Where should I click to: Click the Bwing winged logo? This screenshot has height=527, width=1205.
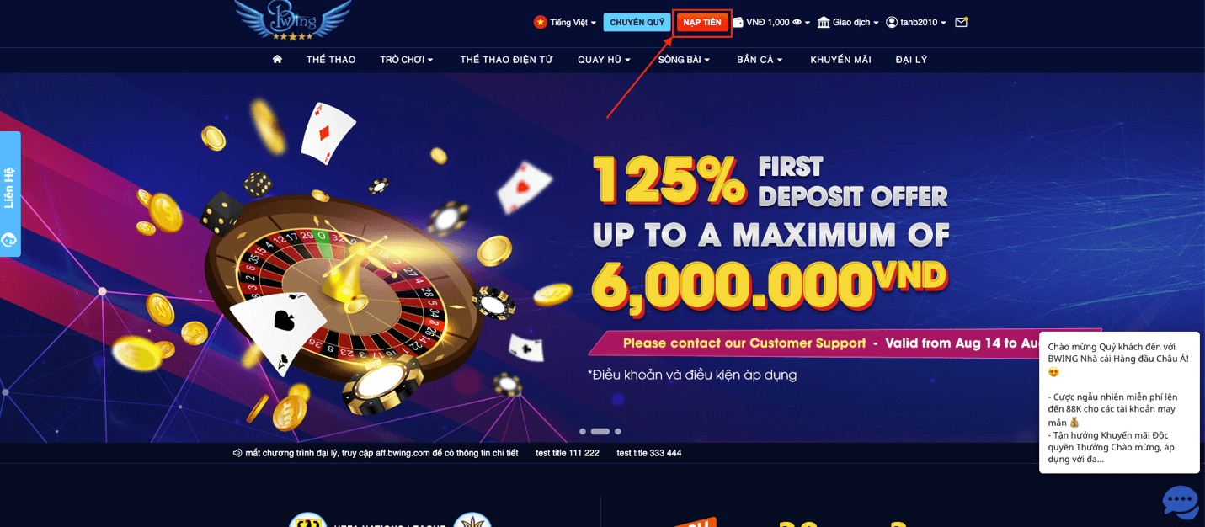[292, 19]
